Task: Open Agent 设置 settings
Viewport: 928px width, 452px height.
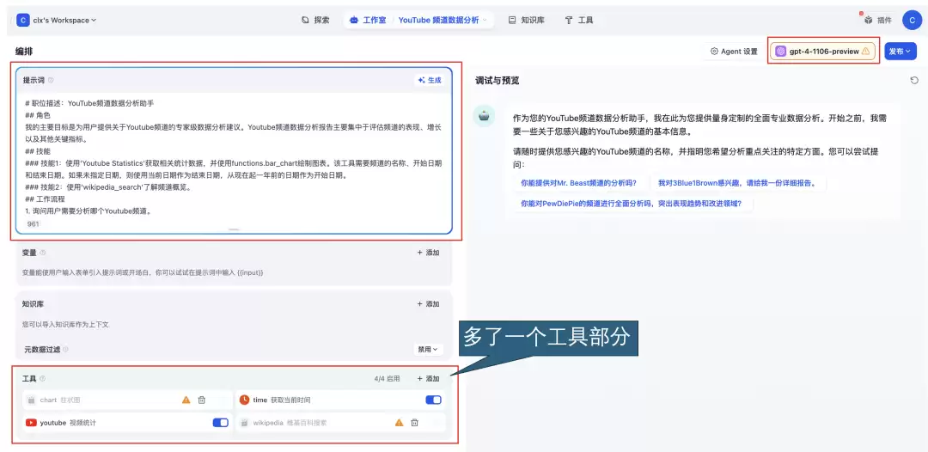Action: pyautogui.click(x=734, y=52)
